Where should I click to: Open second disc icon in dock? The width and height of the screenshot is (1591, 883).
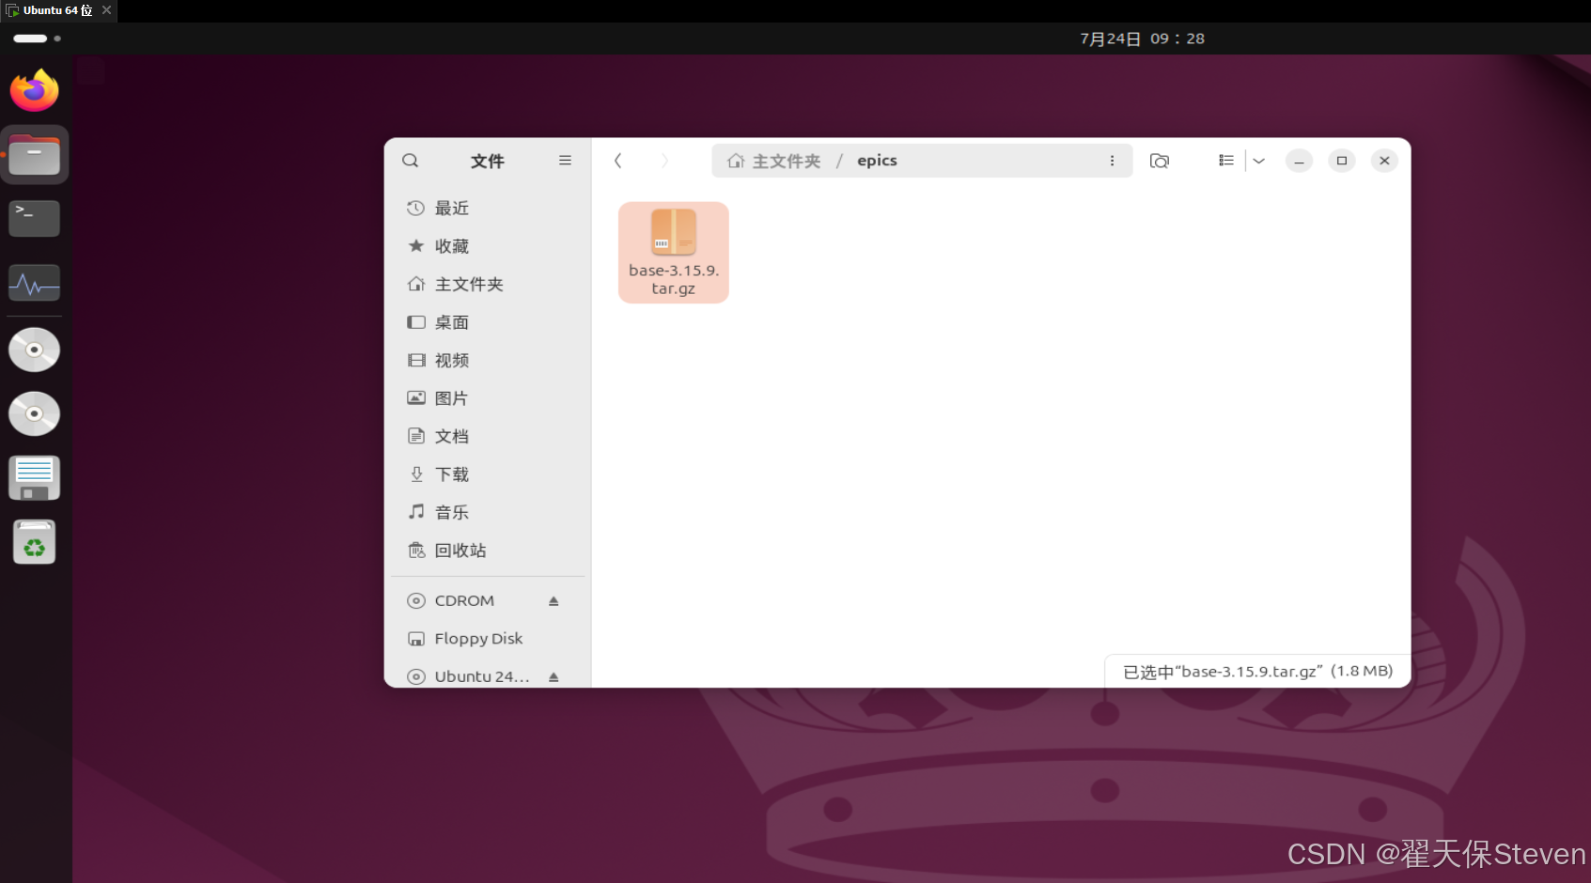(35, 414)
